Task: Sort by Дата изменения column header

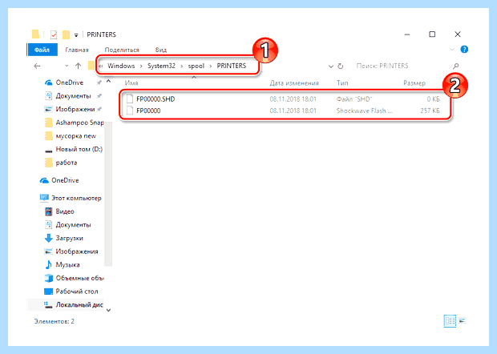Action: [x=294, y=83]
